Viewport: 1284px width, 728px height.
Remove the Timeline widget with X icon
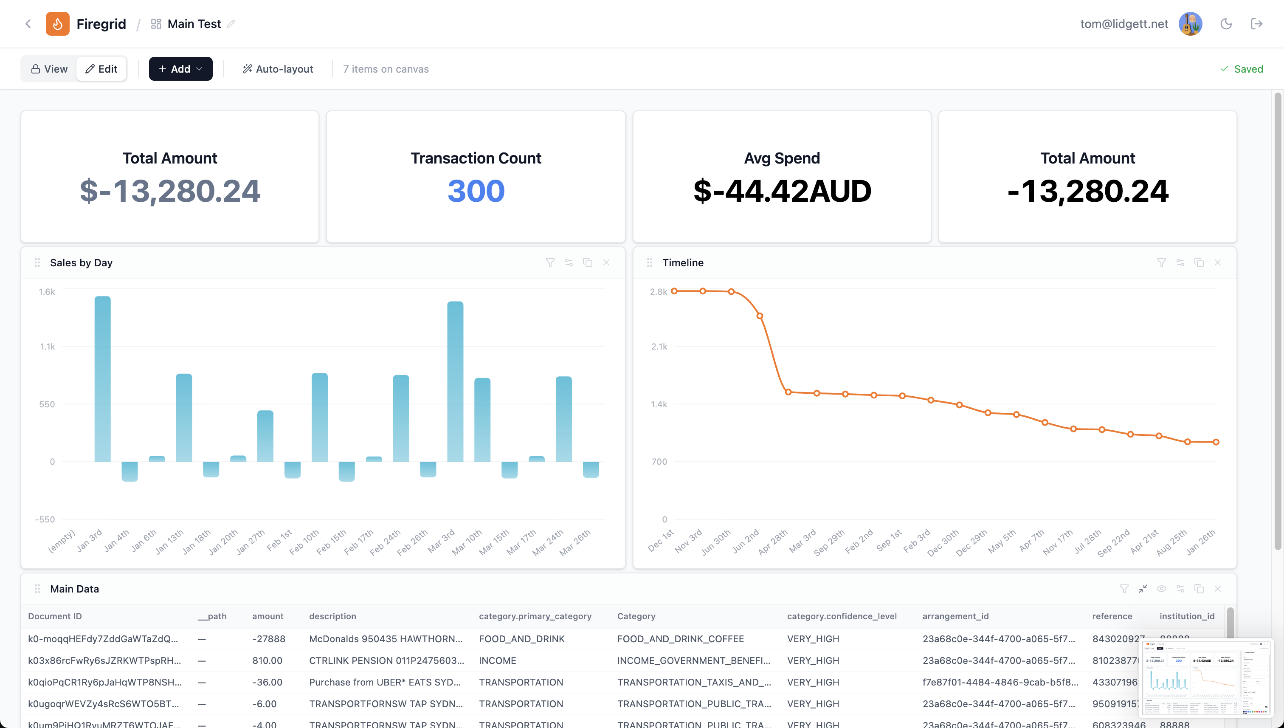point(1217,262)
